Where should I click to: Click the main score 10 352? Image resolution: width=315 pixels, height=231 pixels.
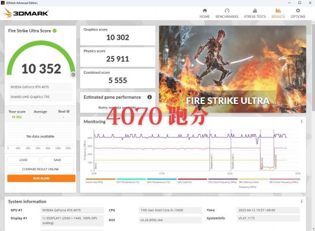coord(41,69)
